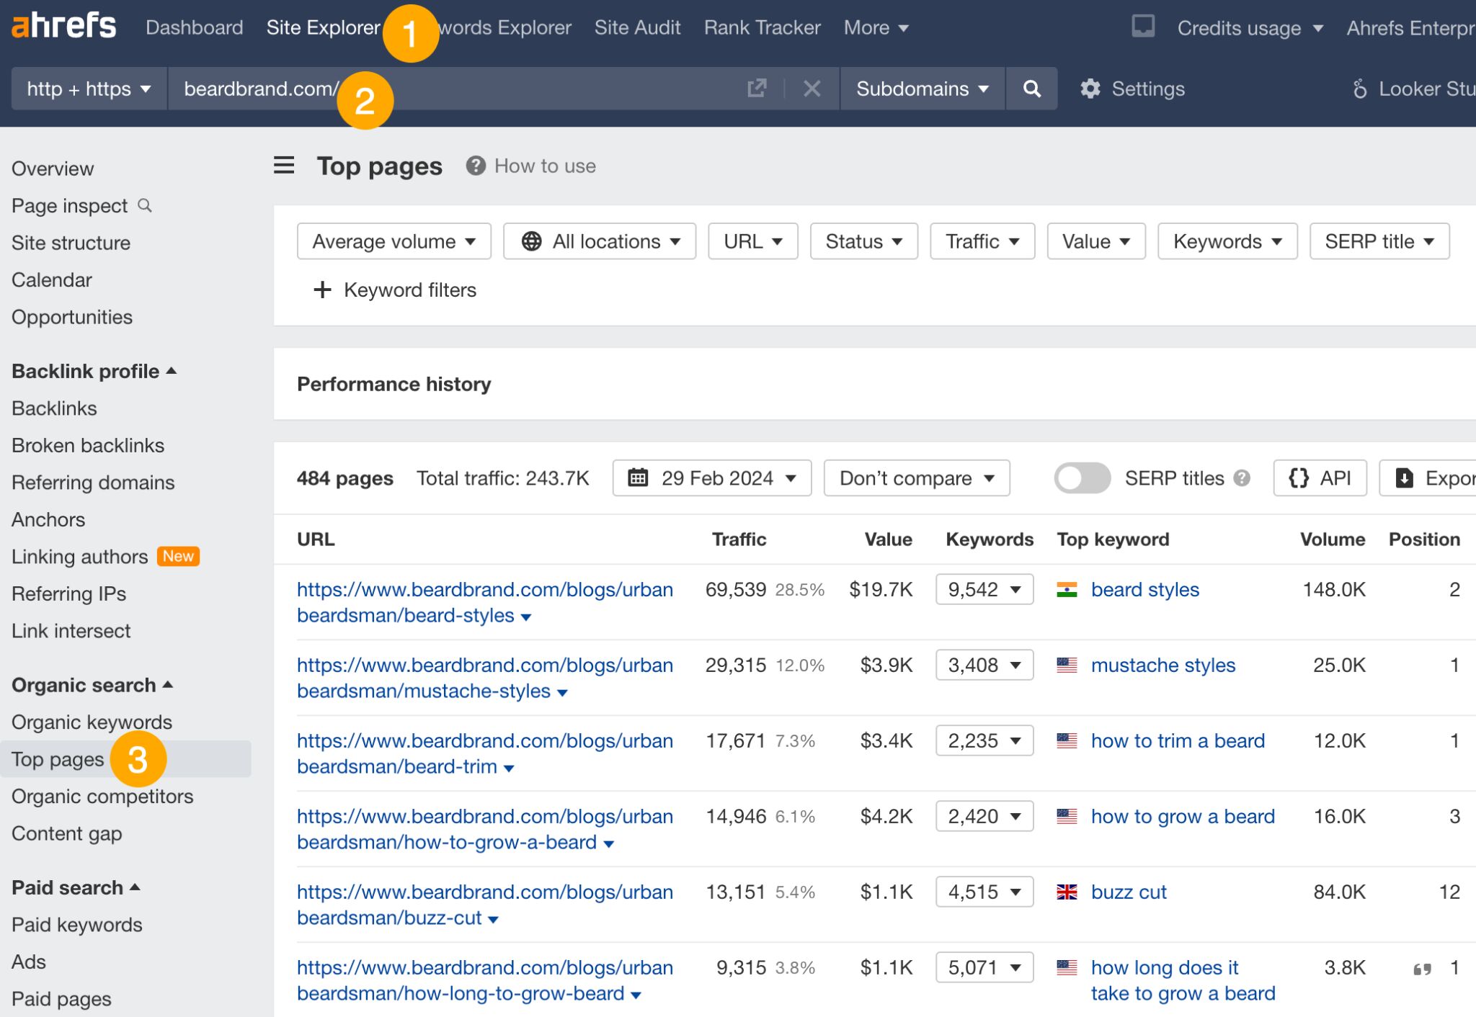
Task: Open the Top pages hamburger menu
Action: 283,165
